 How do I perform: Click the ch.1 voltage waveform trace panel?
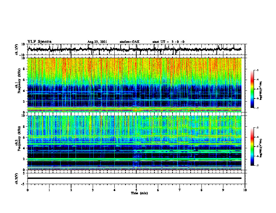pyautogui.click(x=136, y=49)
